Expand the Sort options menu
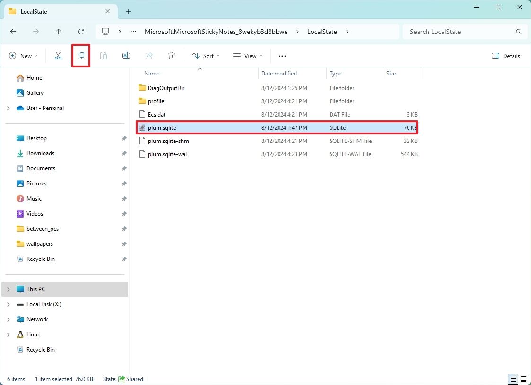Screen dimensions: 531x385 205,56
